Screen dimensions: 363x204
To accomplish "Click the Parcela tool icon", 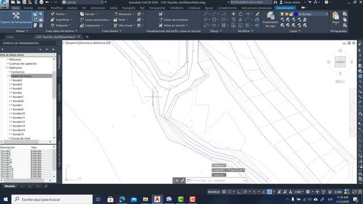I will click(x=82, y=14).
